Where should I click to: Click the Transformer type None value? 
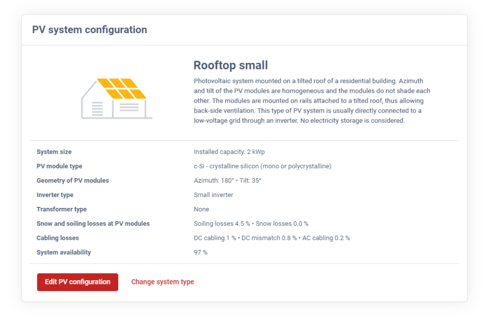[x=201, y=209]
